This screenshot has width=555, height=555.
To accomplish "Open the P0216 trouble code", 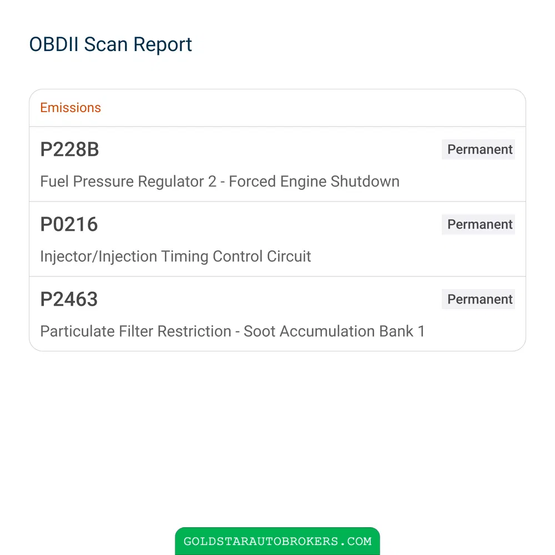I will point(69,224).
